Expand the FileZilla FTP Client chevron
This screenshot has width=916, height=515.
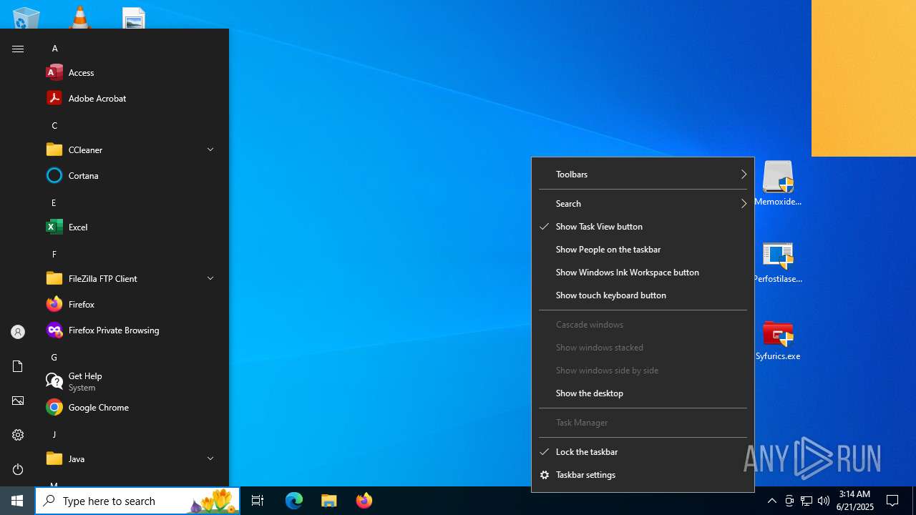pyautogui.click(x=210, y=278)
